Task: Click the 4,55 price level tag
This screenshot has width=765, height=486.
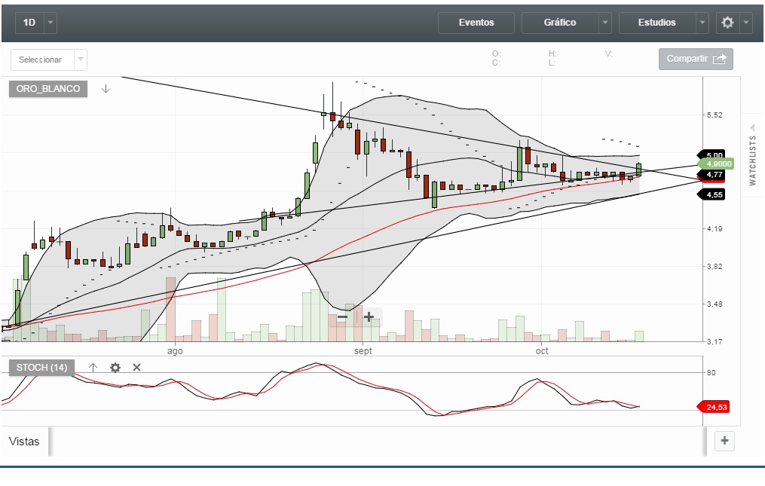Action: click(x=712, y=194)
